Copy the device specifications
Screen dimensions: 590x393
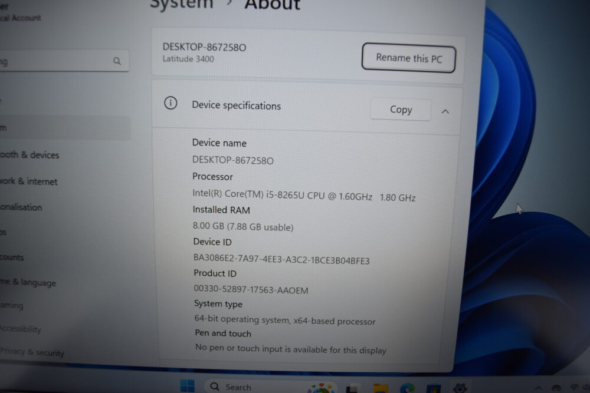(x=401, y=110)
